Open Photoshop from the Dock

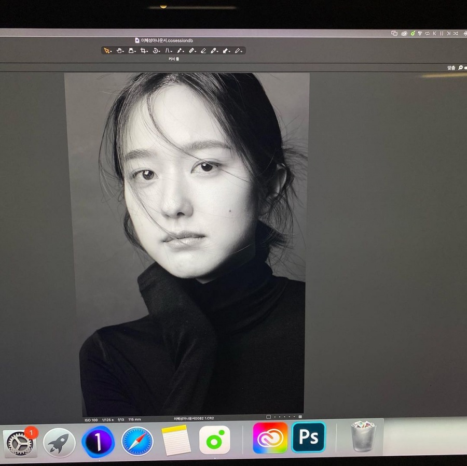tap(309, 437)
